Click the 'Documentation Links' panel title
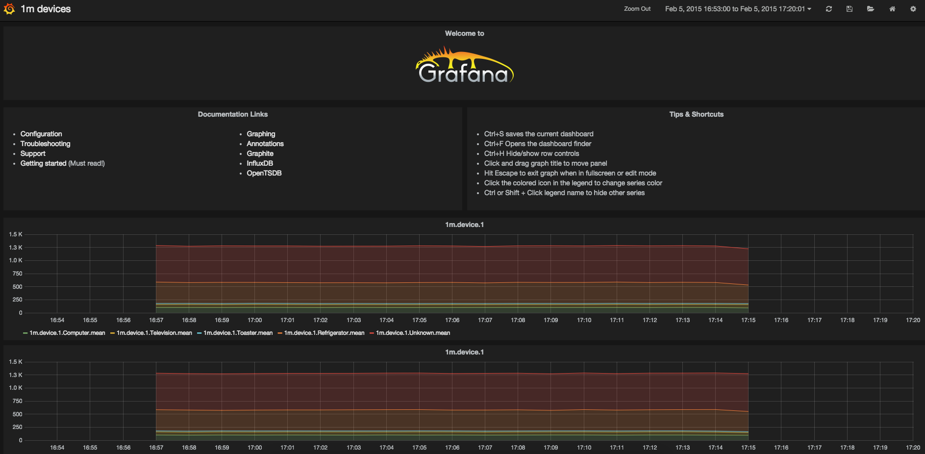The image size is (925, 454). tap(233, 114)
